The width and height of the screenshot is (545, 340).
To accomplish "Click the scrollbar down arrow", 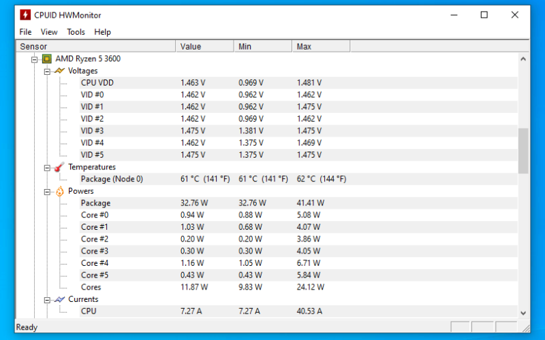I will (x=523, y=313).
